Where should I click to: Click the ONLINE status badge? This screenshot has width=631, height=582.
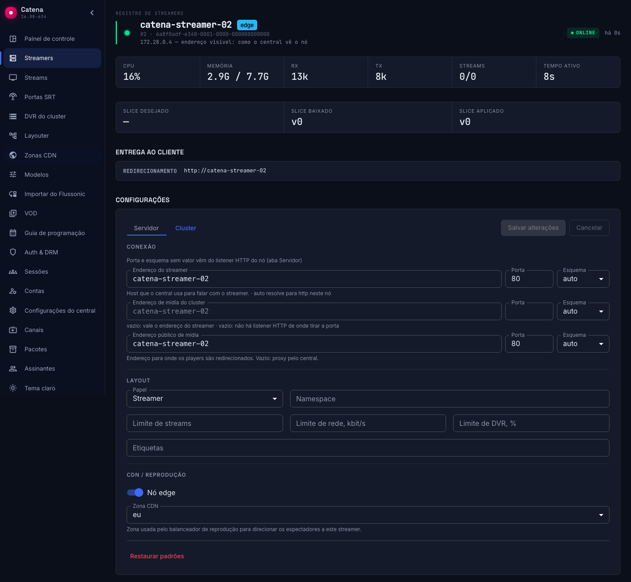pyautogui.click(x=583, y=33)
